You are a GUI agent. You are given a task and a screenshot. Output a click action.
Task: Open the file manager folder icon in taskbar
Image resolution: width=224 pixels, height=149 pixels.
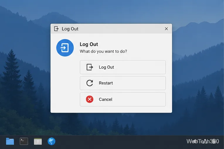[10, 141]
